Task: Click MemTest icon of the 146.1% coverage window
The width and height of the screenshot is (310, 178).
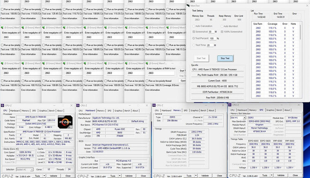Action: [167, 27]
